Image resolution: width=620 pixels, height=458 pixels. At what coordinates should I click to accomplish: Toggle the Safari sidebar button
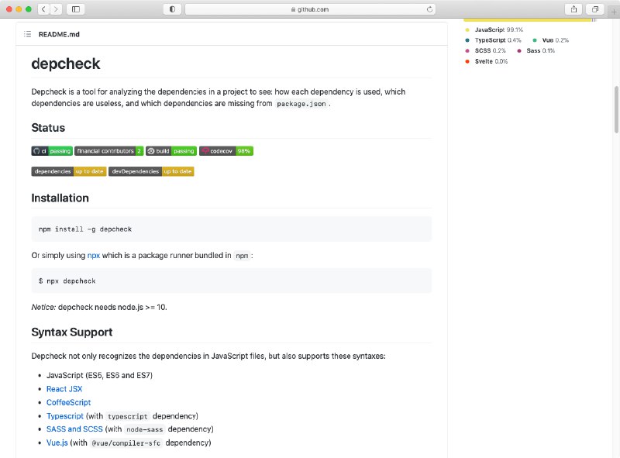point(76,9)
